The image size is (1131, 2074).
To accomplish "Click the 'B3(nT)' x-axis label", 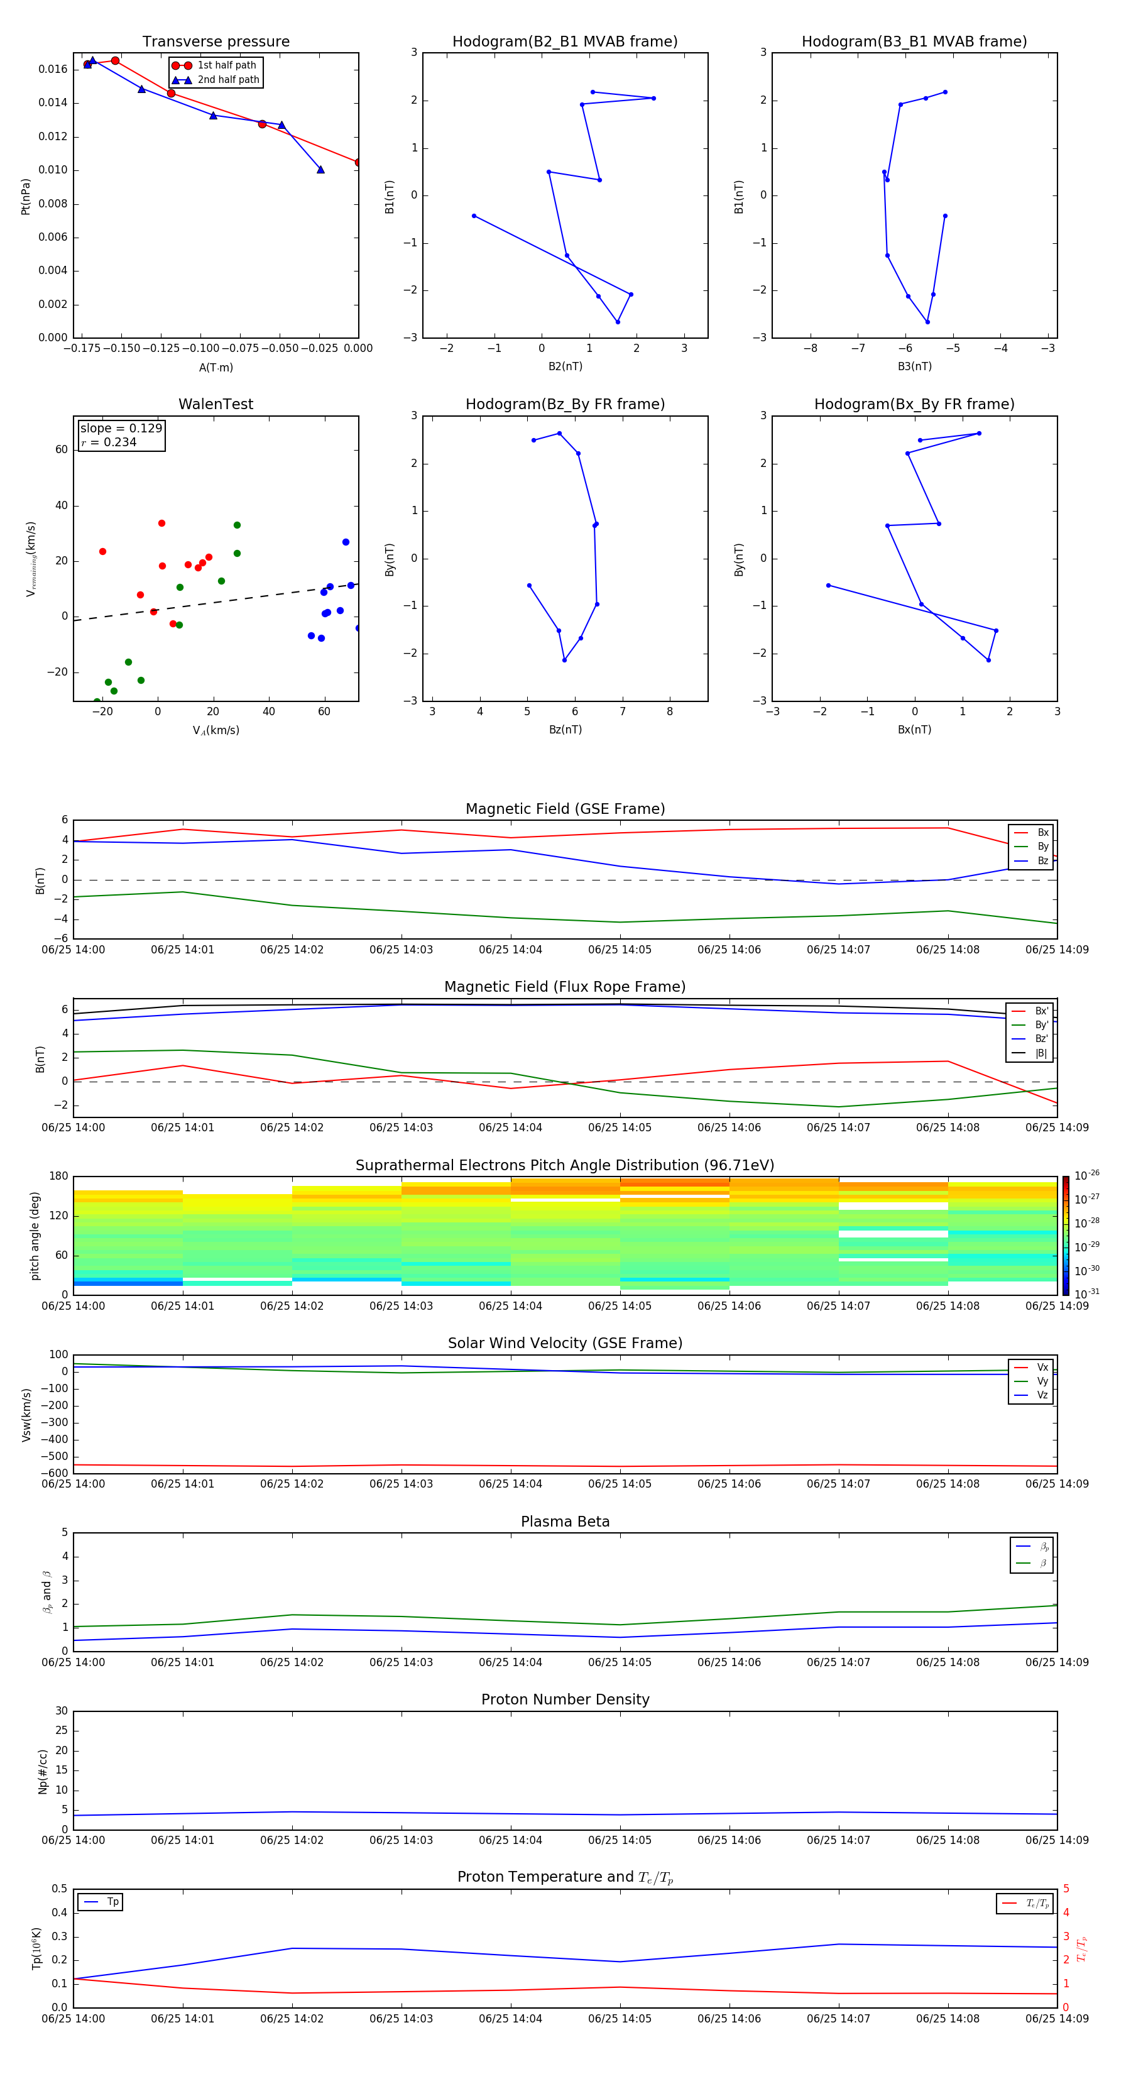I will [x=914, y=366].
